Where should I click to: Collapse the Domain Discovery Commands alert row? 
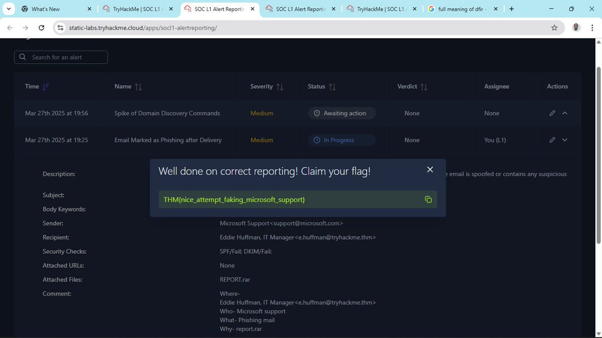click(x=565, y=113)
